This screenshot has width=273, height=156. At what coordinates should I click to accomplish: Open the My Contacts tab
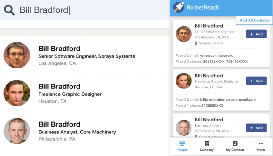235,146
